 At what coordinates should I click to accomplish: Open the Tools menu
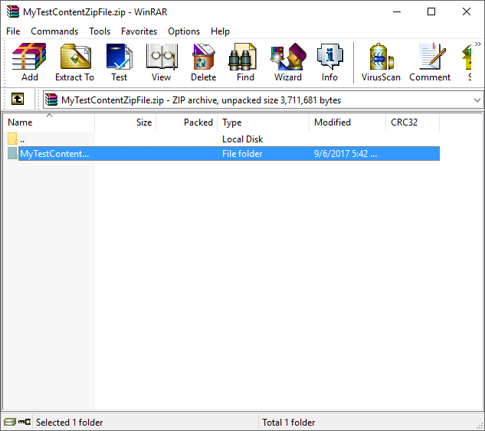(100, 31)
